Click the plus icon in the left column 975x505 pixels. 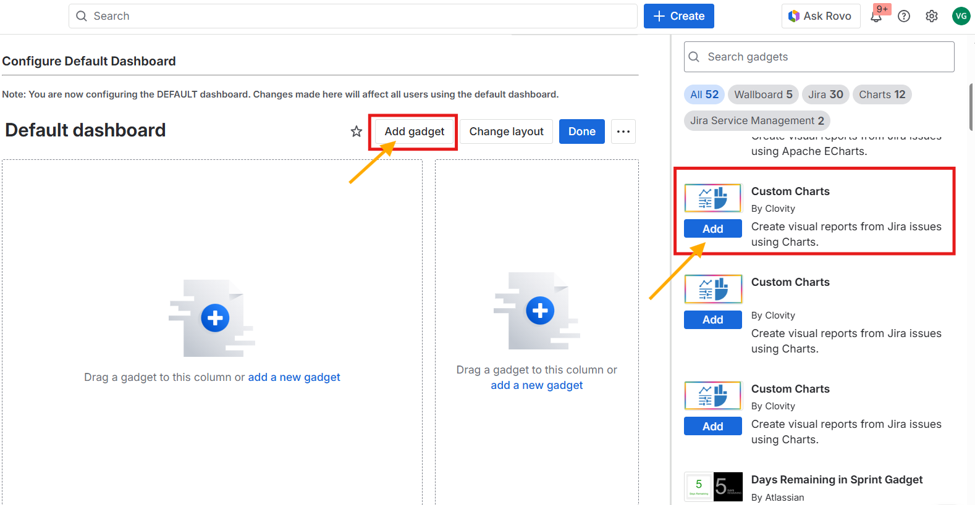(215, 318)
